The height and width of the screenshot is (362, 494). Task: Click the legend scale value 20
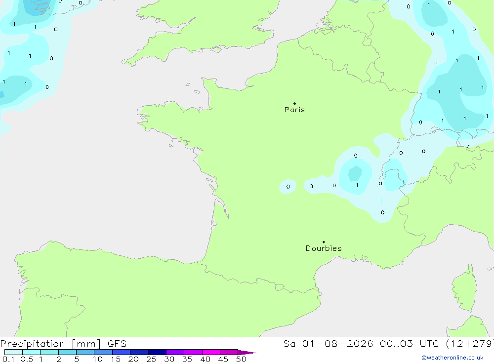(133, 359)
